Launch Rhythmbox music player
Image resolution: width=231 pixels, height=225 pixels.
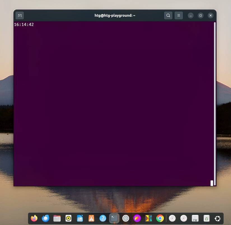coord(68,218)
